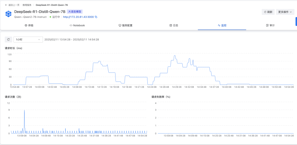Screen dimensions: 297x145
Task: Click the 大语言模型 tag
Action: coord(75,12)
